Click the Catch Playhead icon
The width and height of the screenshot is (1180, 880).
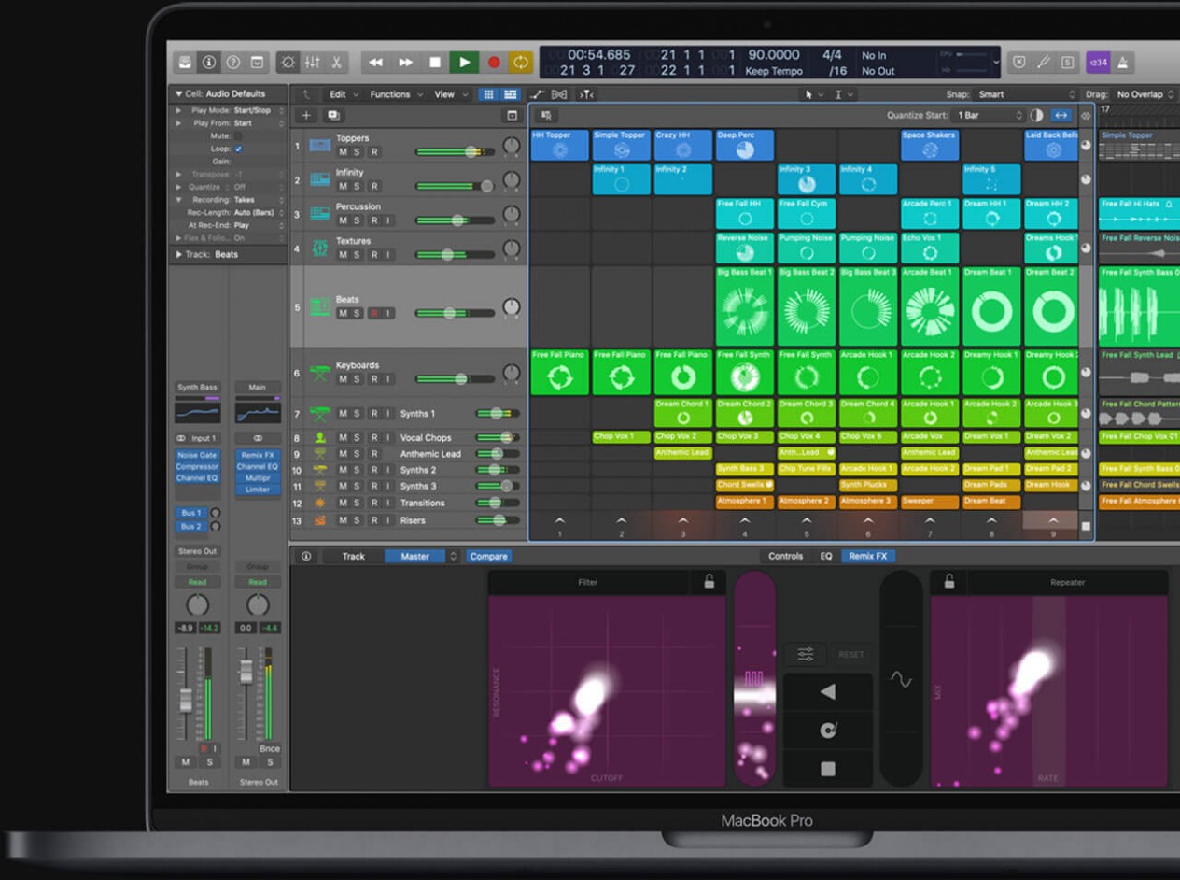coord(586,94)
